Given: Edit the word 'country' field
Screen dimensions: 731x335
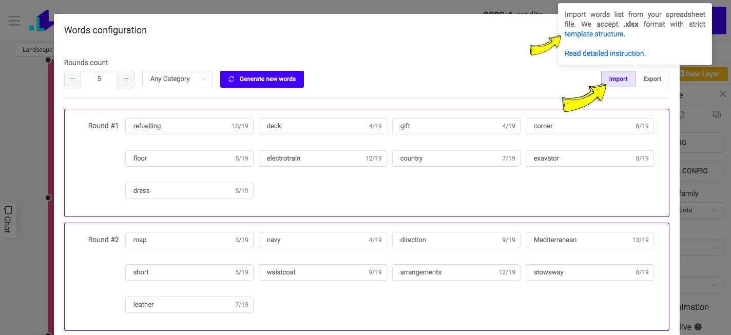Looking at the screenshot, I should click(x=456, y=159).
